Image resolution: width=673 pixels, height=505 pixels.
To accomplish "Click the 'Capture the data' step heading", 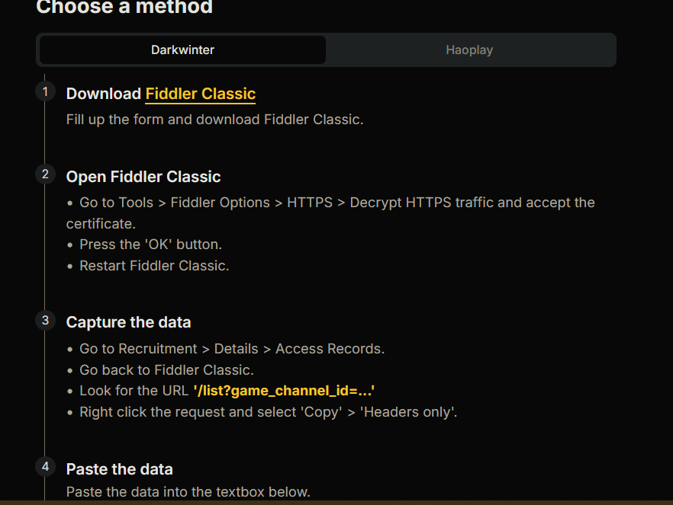I will pos(128,322).
